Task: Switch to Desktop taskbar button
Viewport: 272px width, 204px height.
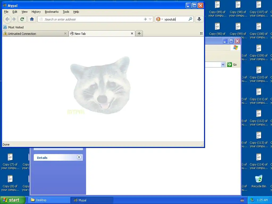Action: pos(49,200)
